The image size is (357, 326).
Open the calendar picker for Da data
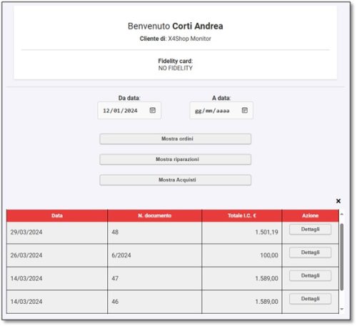153,110
